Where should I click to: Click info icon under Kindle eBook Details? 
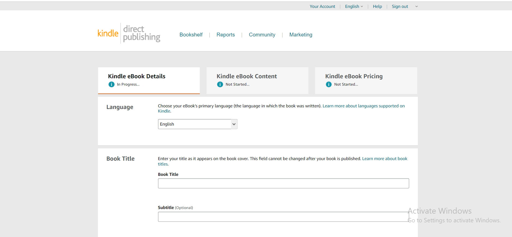[x=112, y=85]
